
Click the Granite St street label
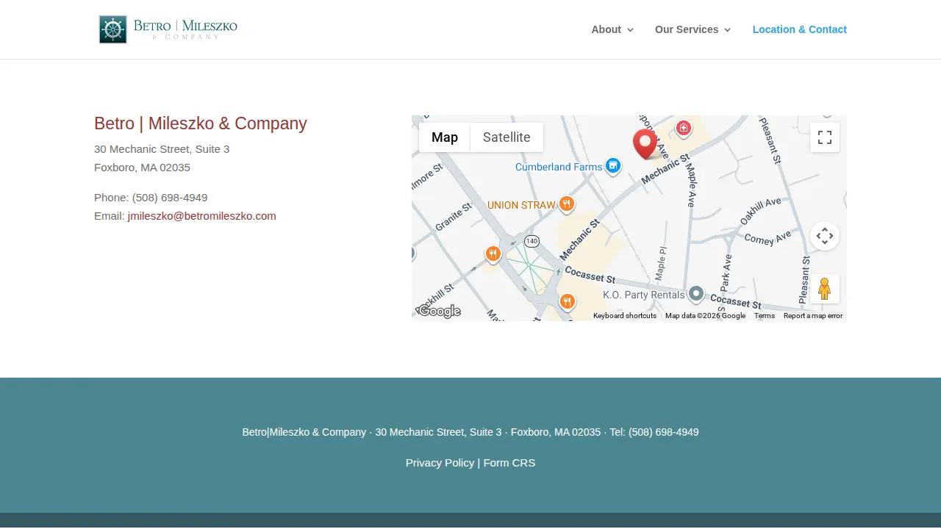tap(453, 217)
